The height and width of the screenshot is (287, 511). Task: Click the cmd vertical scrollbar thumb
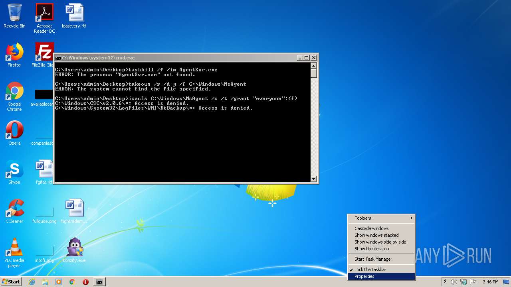point(314,73)
